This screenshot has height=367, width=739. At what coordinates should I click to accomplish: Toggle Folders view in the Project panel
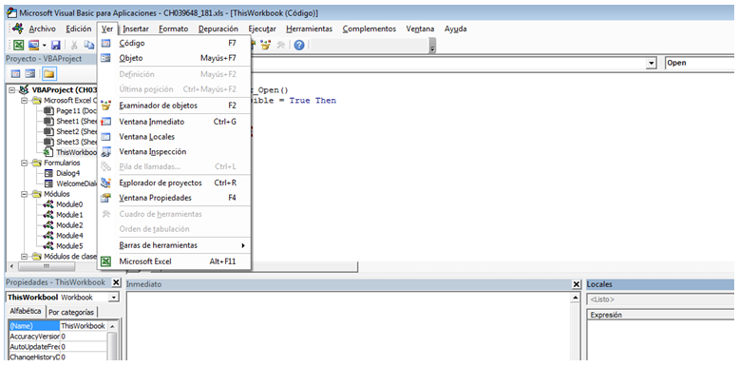(x=49, y=73)
